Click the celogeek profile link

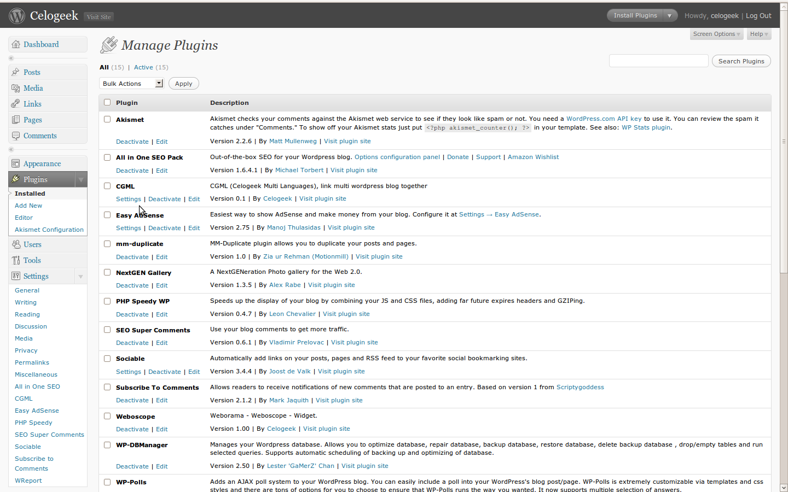725,16
